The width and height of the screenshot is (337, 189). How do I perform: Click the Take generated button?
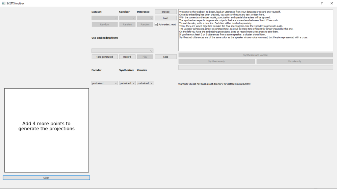tap(105, 57)
